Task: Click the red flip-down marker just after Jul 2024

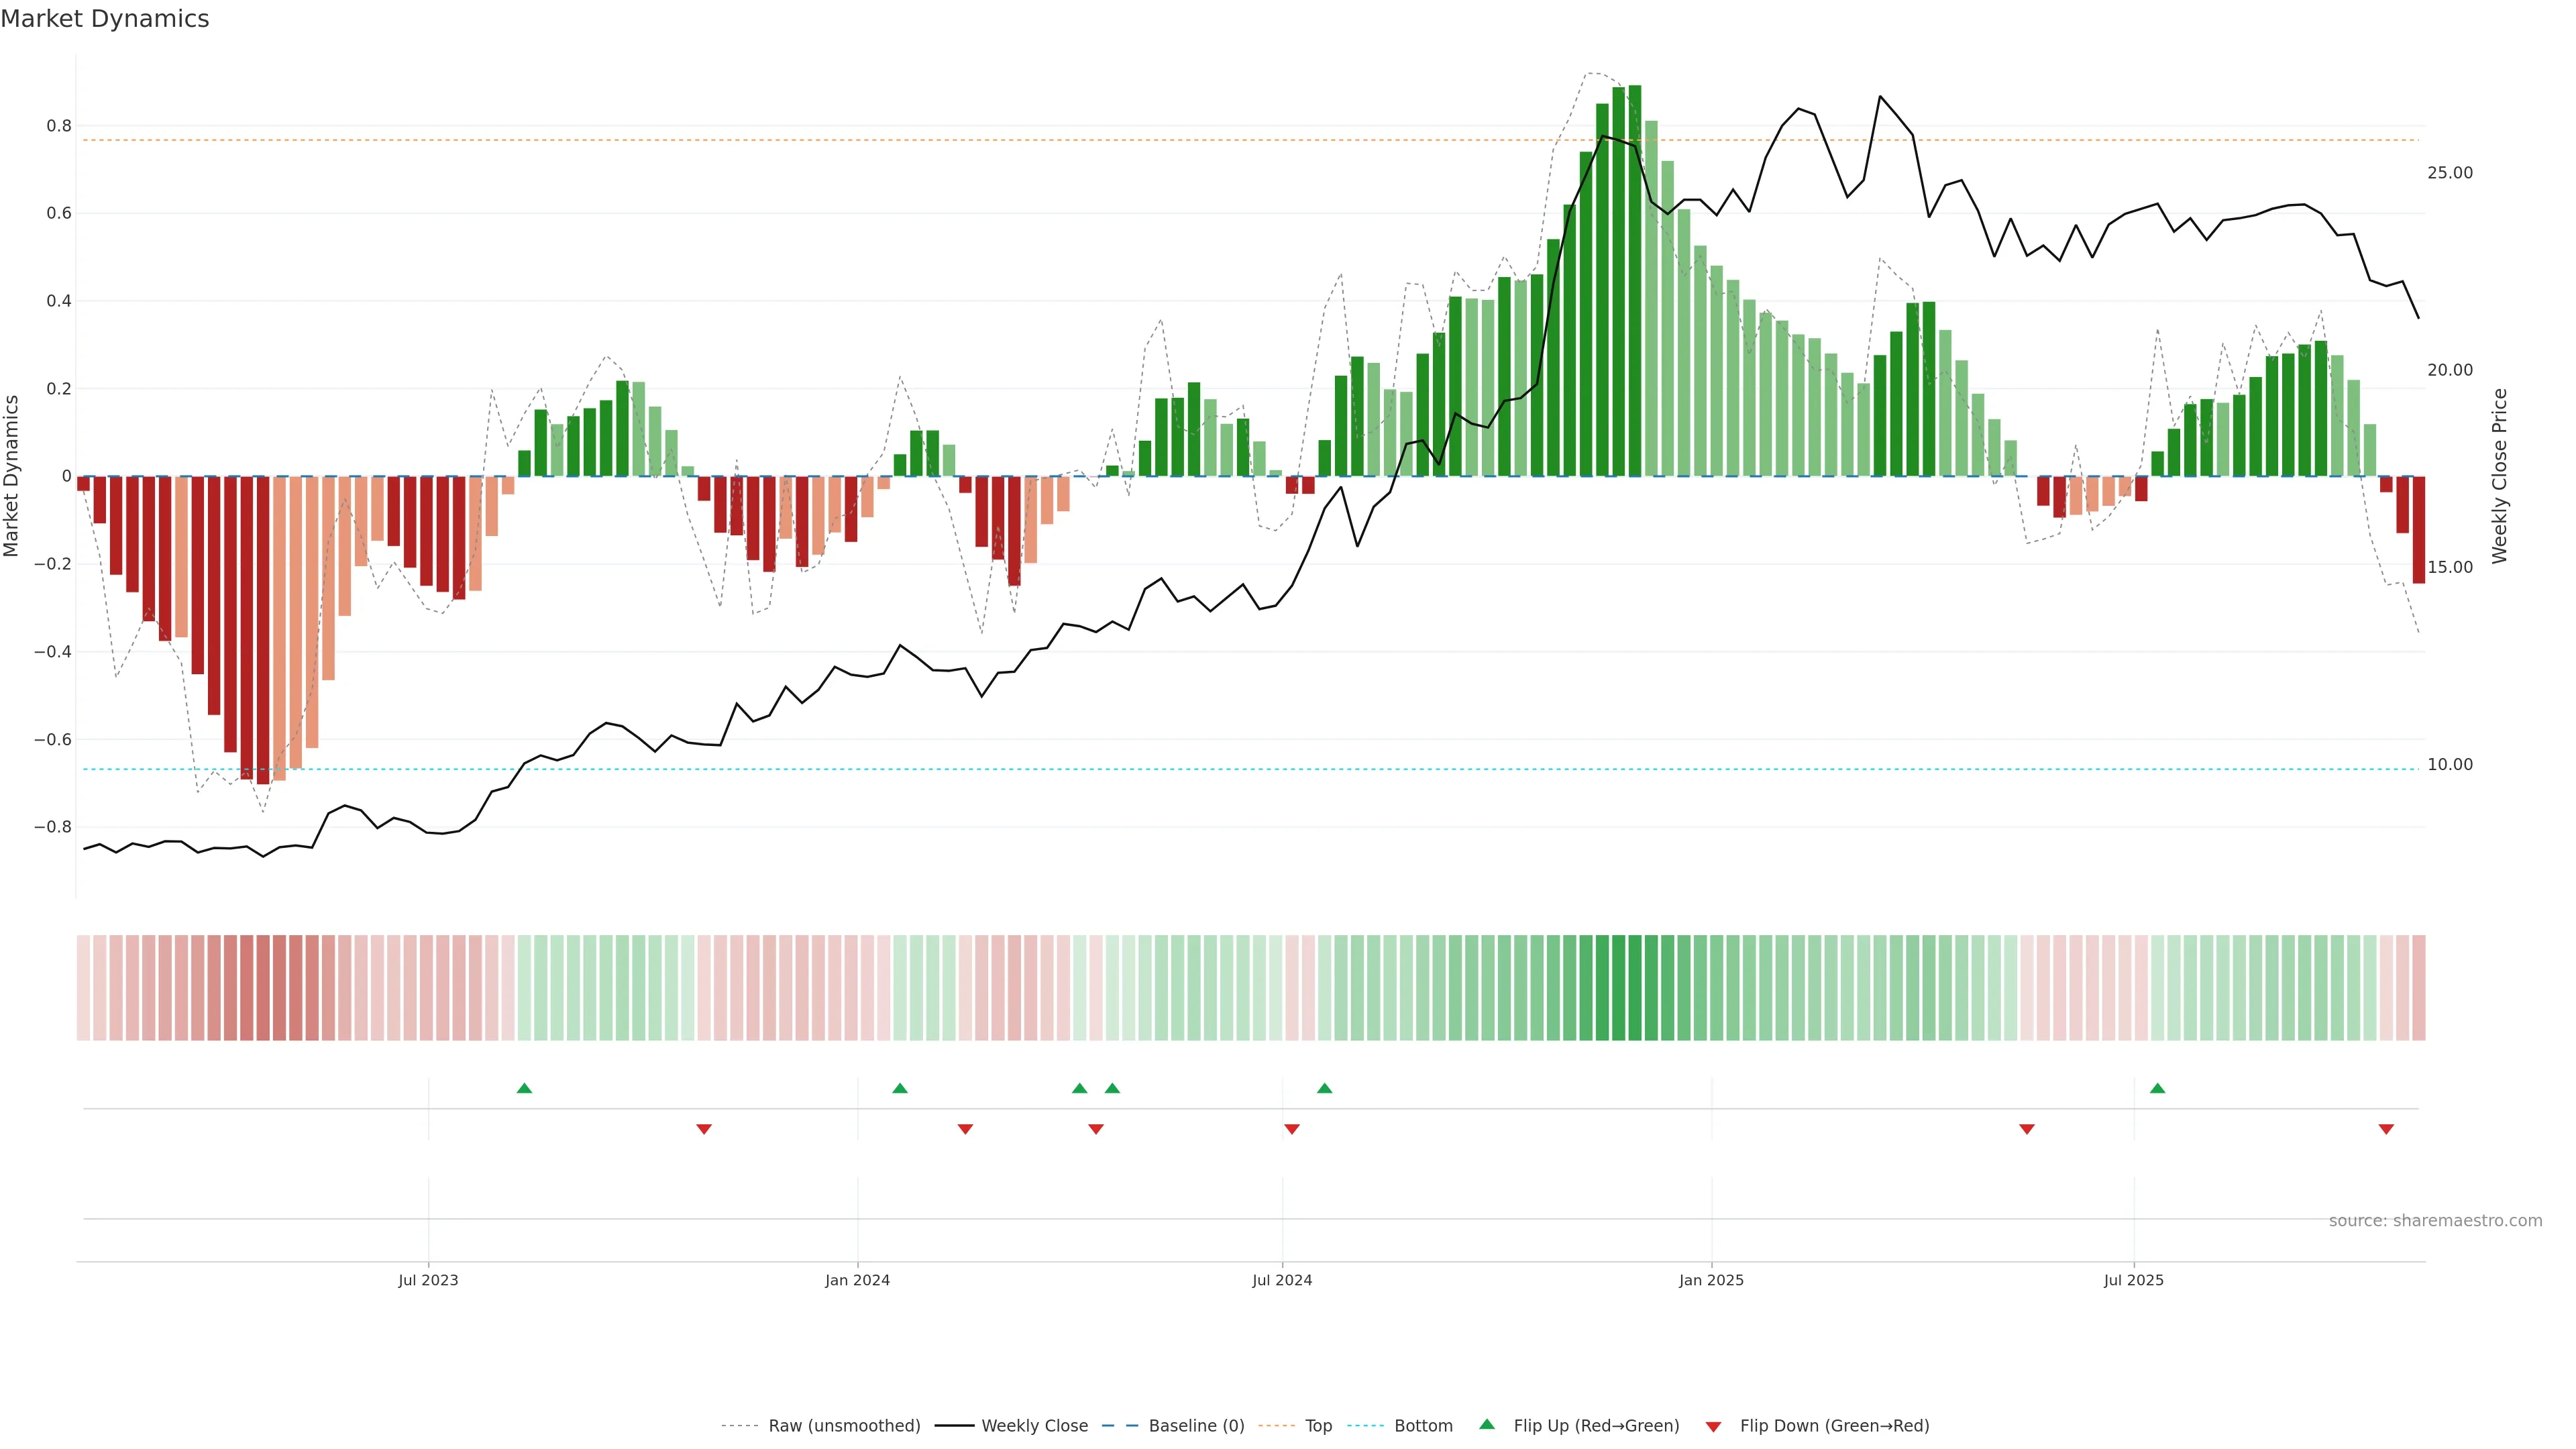Action: 1292,1129
